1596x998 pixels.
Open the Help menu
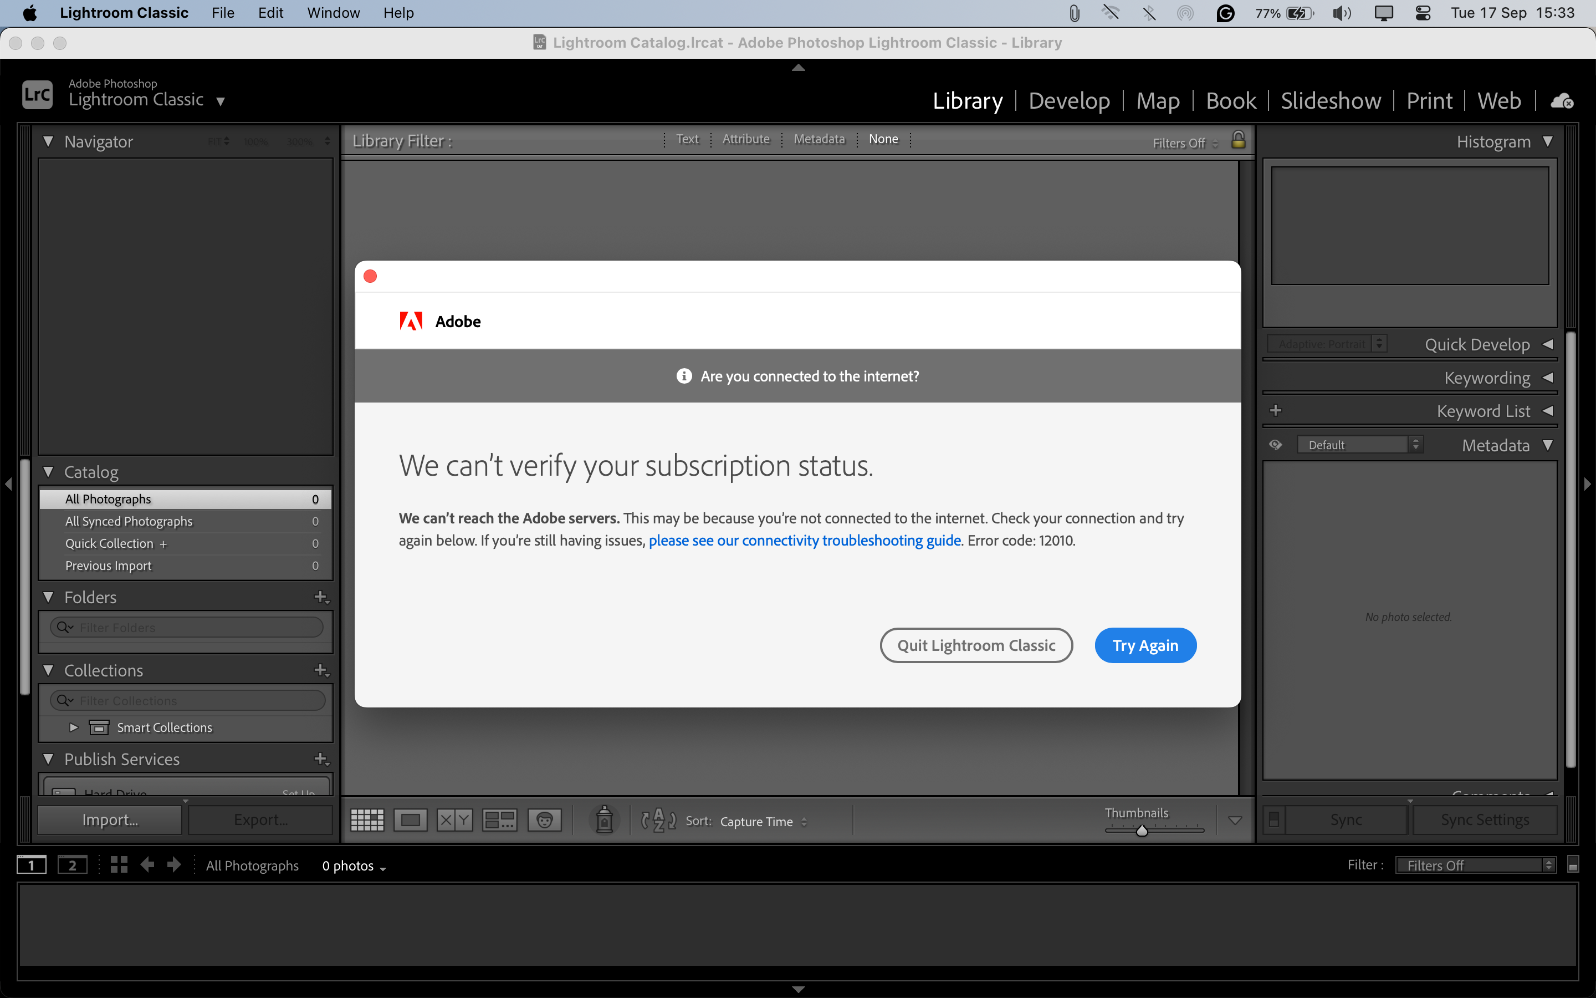tap(398, 13)
